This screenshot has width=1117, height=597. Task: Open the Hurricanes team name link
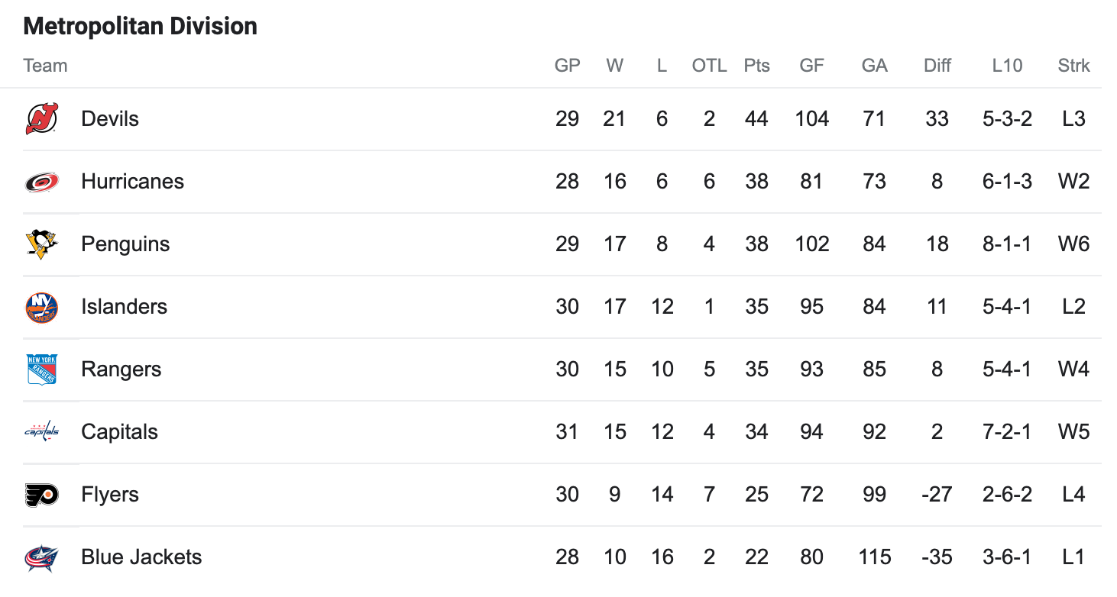(x=133, y=182)
